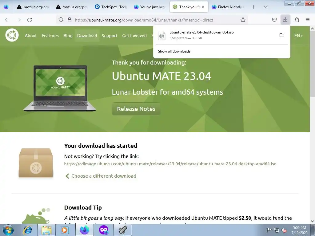The image size is (315, 236).
Task: Click Choose a different download
Action: coord(101,176)
